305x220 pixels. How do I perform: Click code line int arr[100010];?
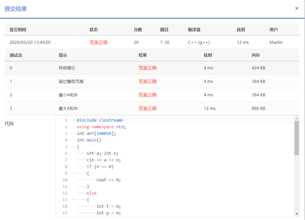(97, 133)
